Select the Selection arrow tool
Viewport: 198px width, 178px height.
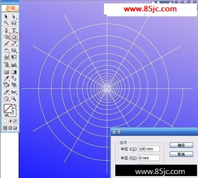pyautogui.click(x=6, y=17)
